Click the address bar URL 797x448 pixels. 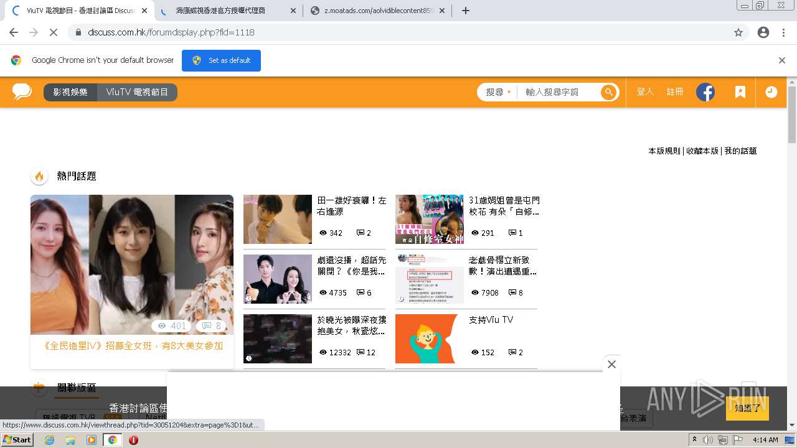pos(171,32)
